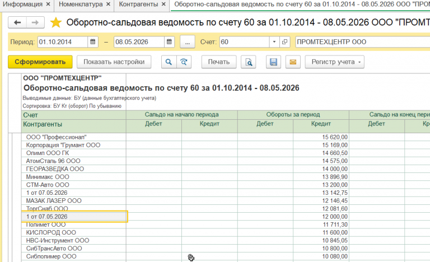Screen dimensions: 430x262
Task: Click the Обороты за период header
Action: 293,115
